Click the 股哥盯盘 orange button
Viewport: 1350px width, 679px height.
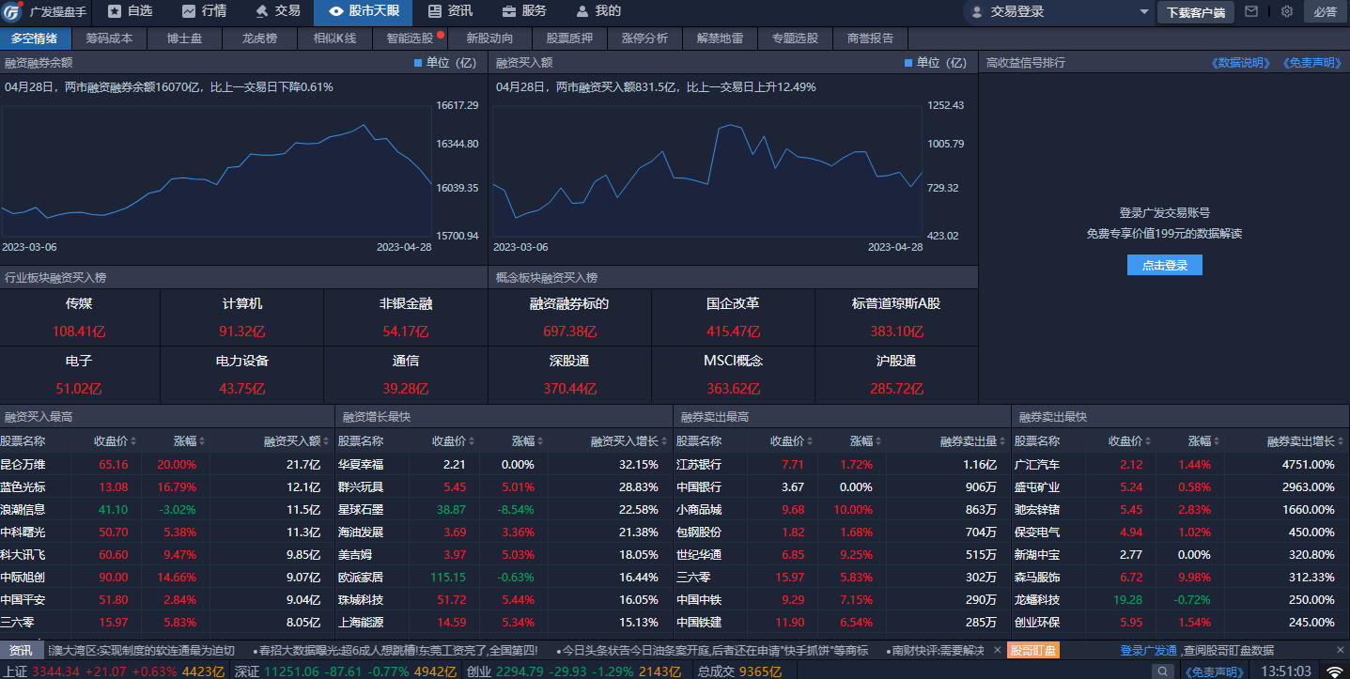[1032, 650]
